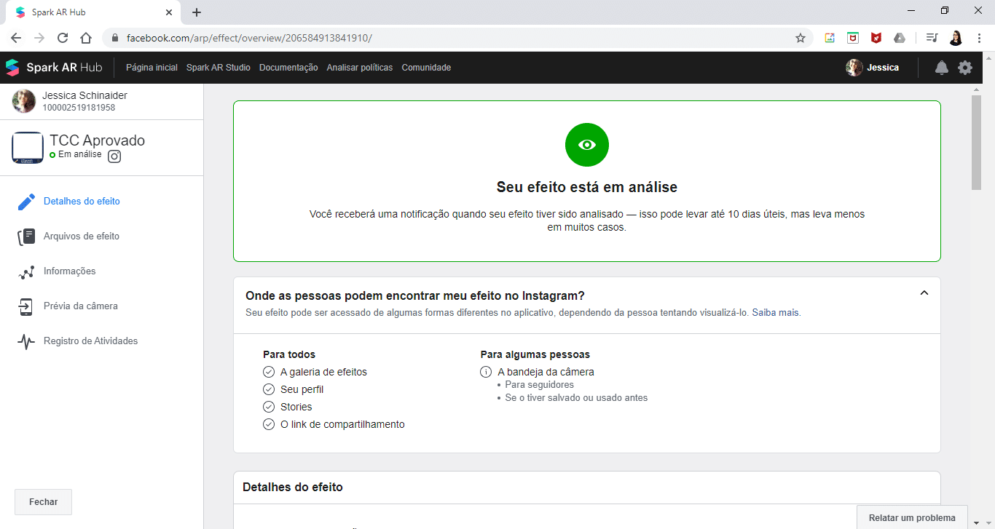
Task: Click the TCC Aprovado effect thumbnail
Action: (x=28, y=148)
